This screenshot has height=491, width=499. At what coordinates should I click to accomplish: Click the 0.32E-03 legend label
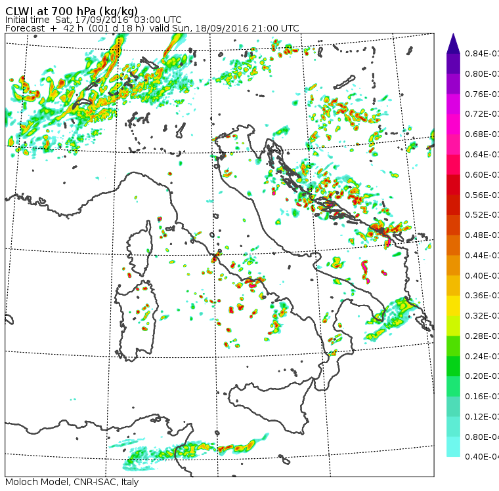pos(482,315)
